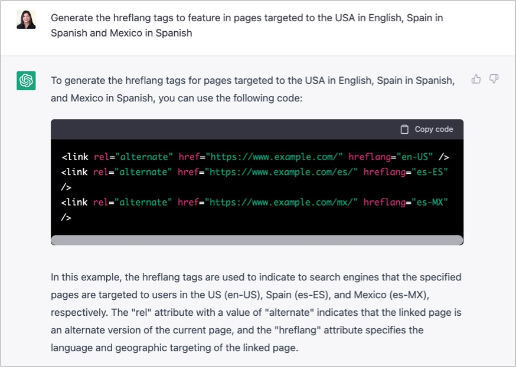Click the thumbs down icon on the response
The width and height of the screenshot is (516, 367).
tap(494, 80)
